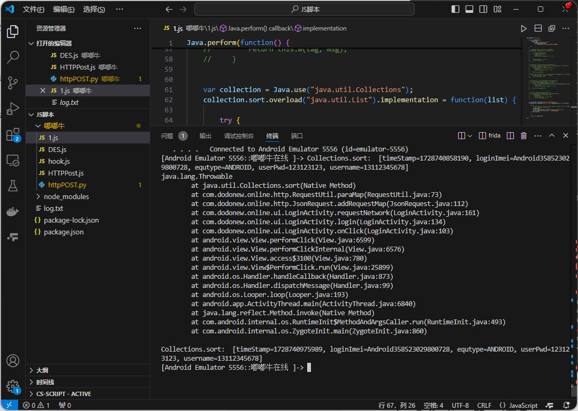578x411 pixels.
Task: Open the Manage gear icon
Action: click(x=13, y=386)
